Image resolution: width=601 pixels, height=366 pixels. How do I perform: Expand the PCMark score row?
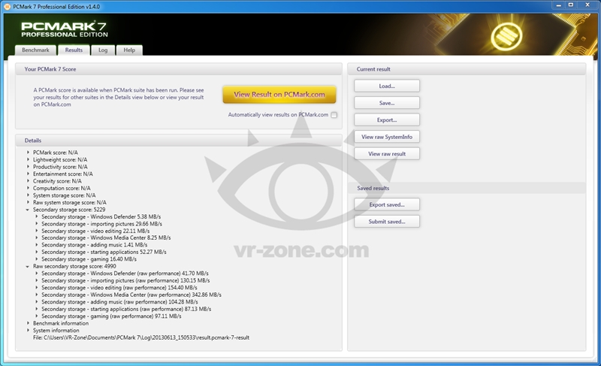[x=28, y=152]
